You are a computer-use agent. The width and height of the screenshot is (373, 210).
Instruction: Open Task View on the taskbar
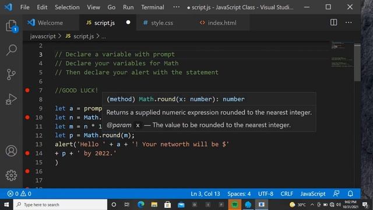point(127,205)
